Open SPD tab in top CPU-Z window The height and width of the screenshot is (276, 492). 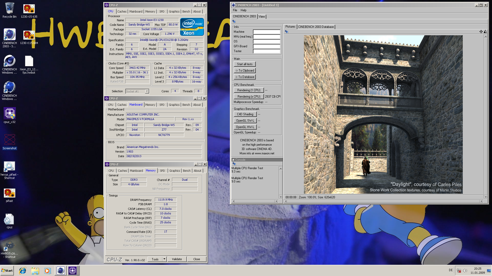162,11
